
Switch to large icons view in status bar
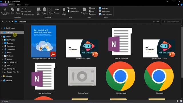pyautogui.click(x=181, y=101)
